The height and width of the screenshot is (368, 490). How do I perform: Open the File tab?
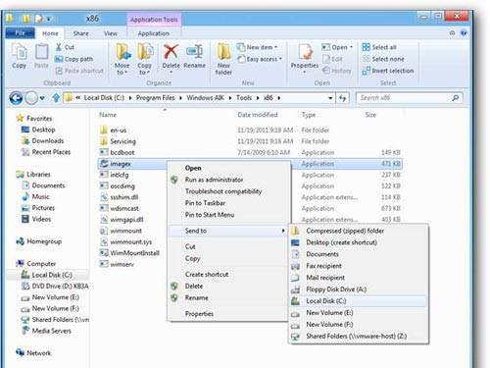(20, 33)
